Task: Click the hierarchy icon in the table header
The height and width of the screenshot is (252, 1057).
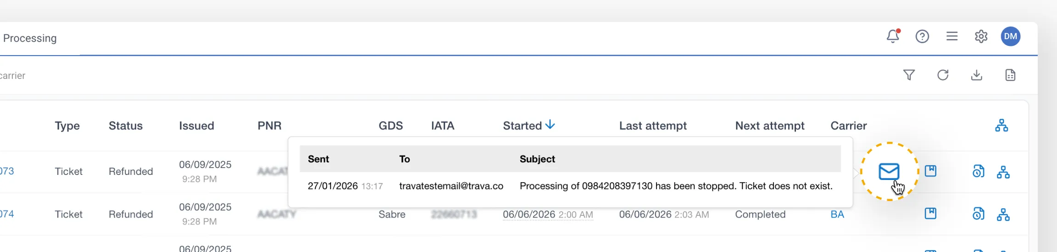Action: pyautogui.click(x=1001, y=125)
